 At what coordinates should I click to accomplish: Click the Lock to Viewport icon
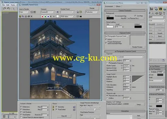point(57,12)
